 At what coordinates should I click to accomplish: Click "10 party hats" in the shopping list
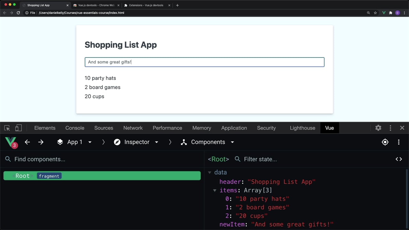tap(100, 78)
